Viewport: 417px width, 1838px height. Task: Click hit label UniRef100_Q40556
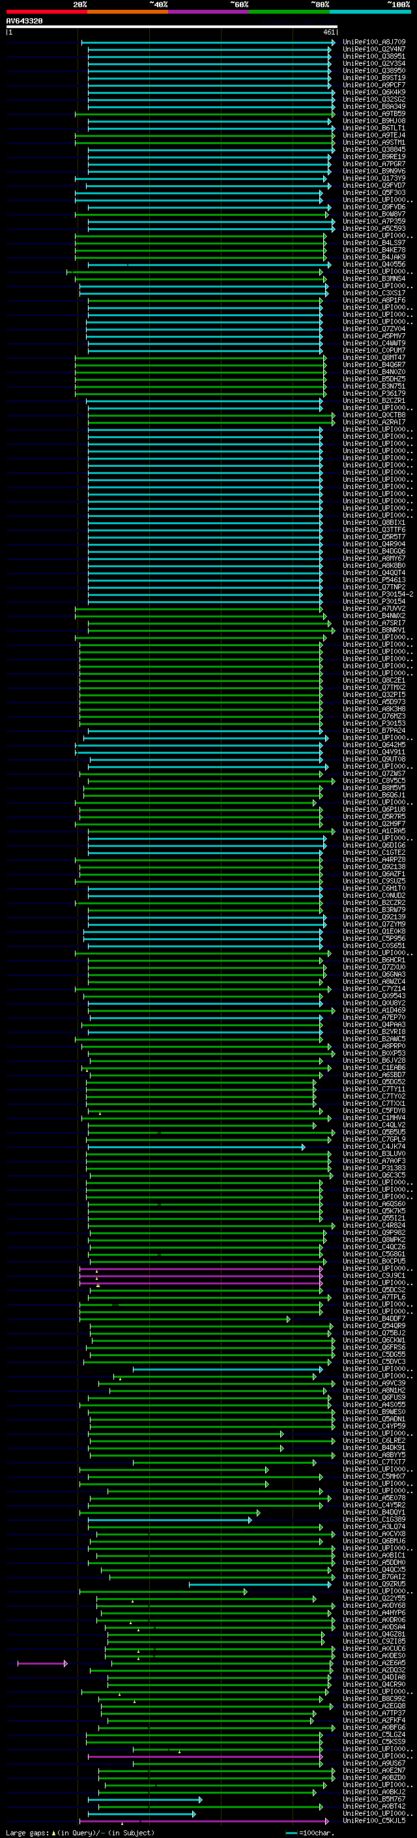pyautogui.click(x=374, y=265)
